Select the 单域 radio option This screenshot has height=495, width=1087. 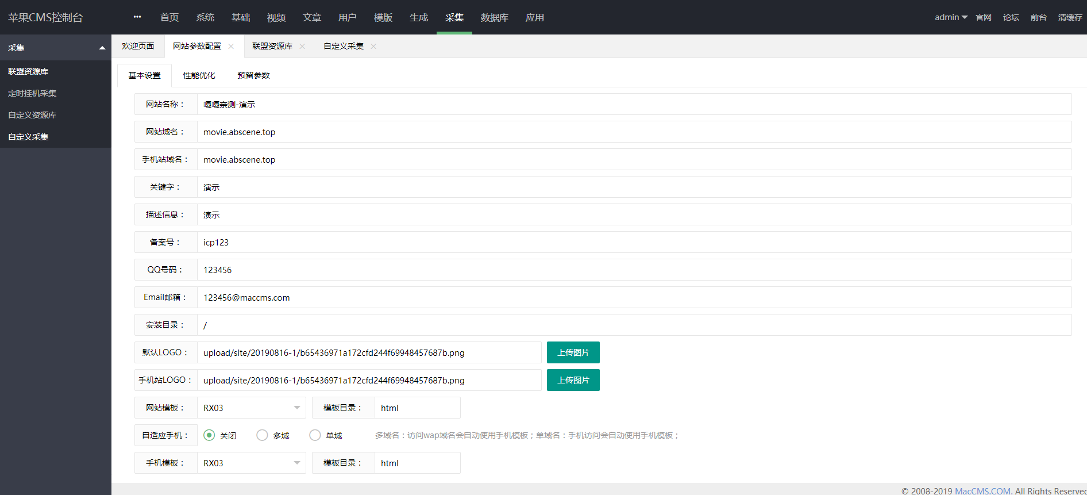315,435
